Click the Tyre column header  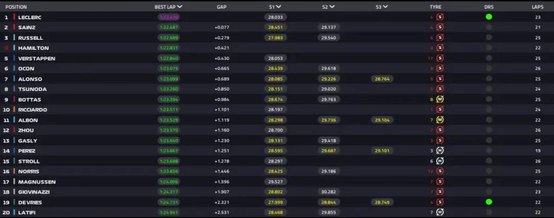[x=436, y=6]
